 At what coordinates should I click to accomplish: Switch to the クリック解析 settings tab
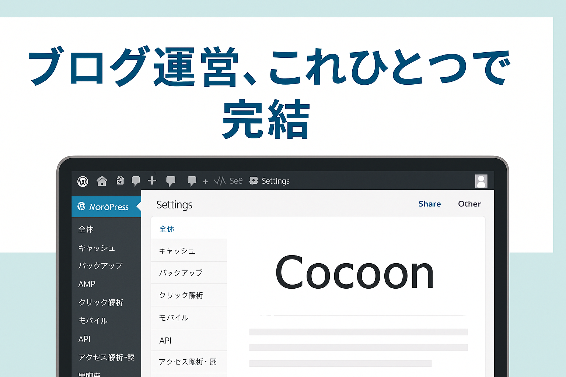189,295
